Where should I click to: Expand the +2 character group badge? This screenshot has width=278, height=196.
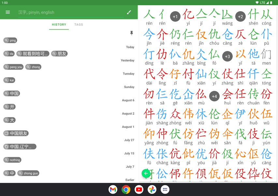point(240,16)
